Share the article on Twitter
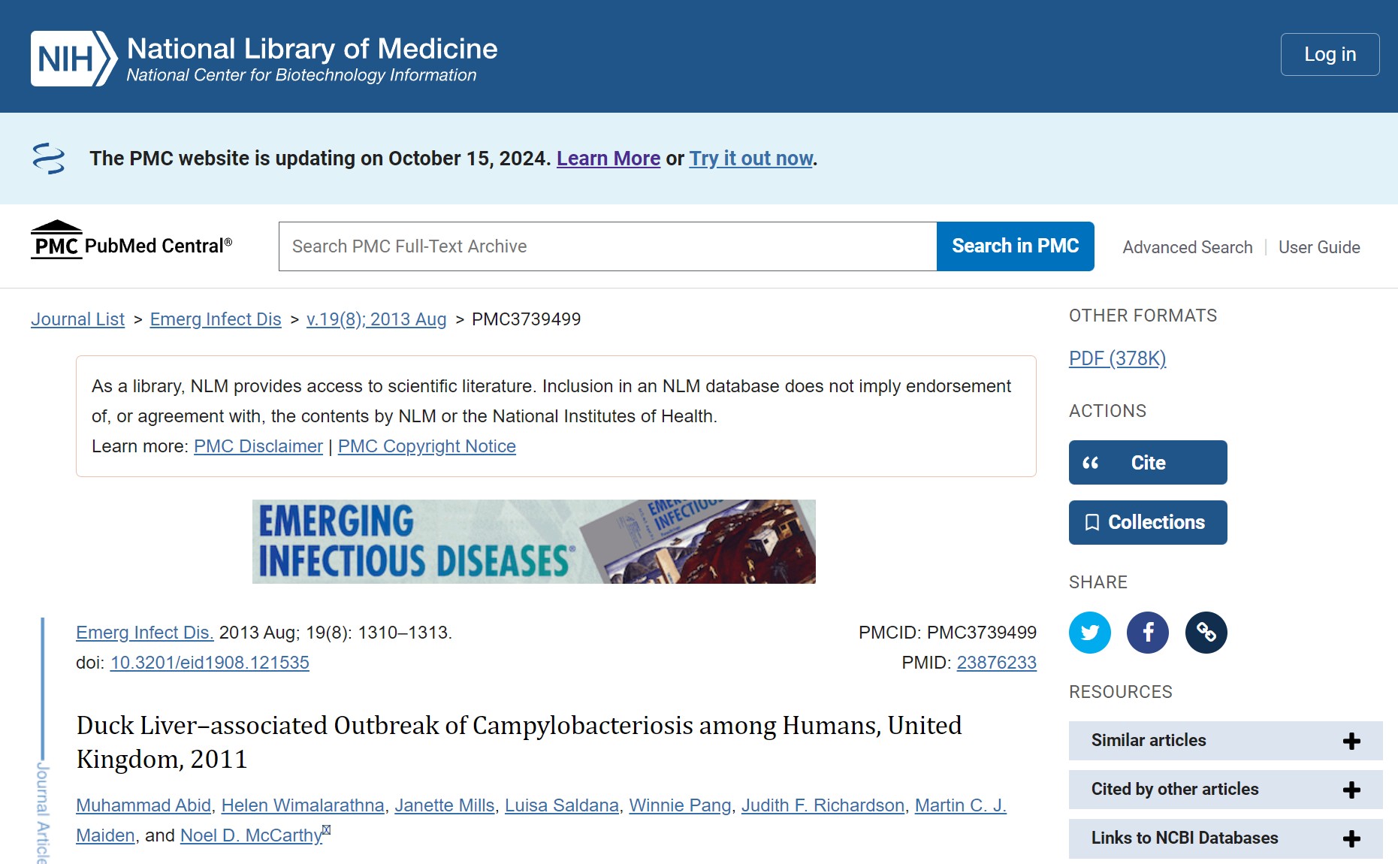The image size is (1398, 864). pyautogui.click(x=1089, y=633)
